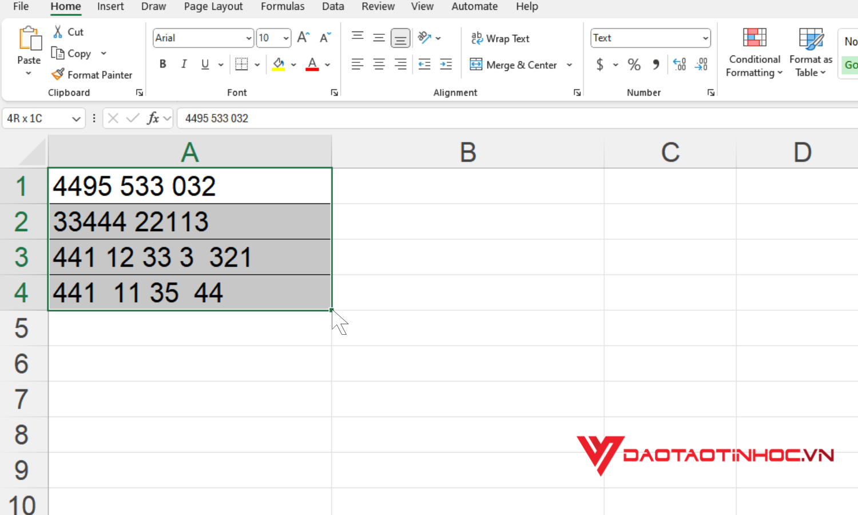The height and width of the screenshot is (515, 858).
Task: Switch to the View tab
Action: (x=422, y=6)
